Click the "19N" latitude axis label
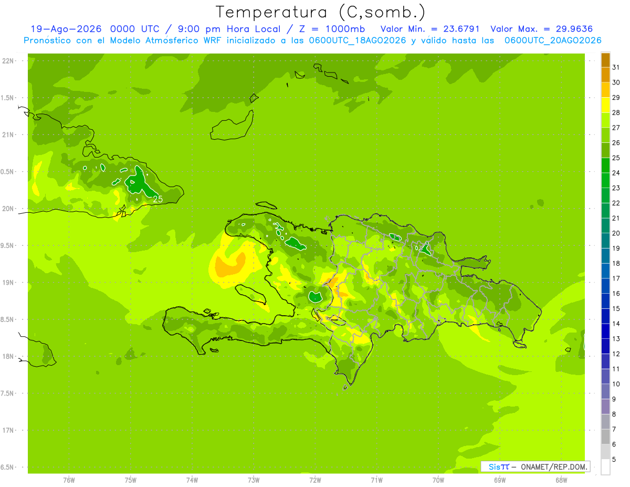Viewport: 630px width, 487px height. pos(8,283)
